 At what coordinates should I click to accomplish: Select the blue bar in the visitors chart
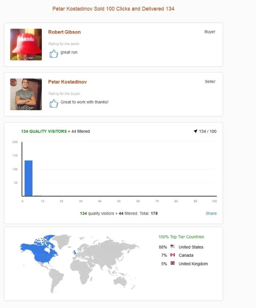tap(28, 178)
